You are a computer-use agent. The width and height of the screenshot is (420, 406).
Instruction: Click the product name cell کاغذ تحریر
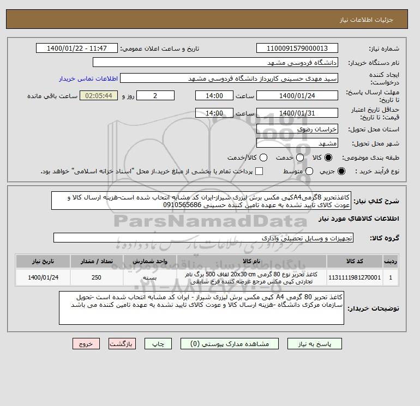click(251, 277)
